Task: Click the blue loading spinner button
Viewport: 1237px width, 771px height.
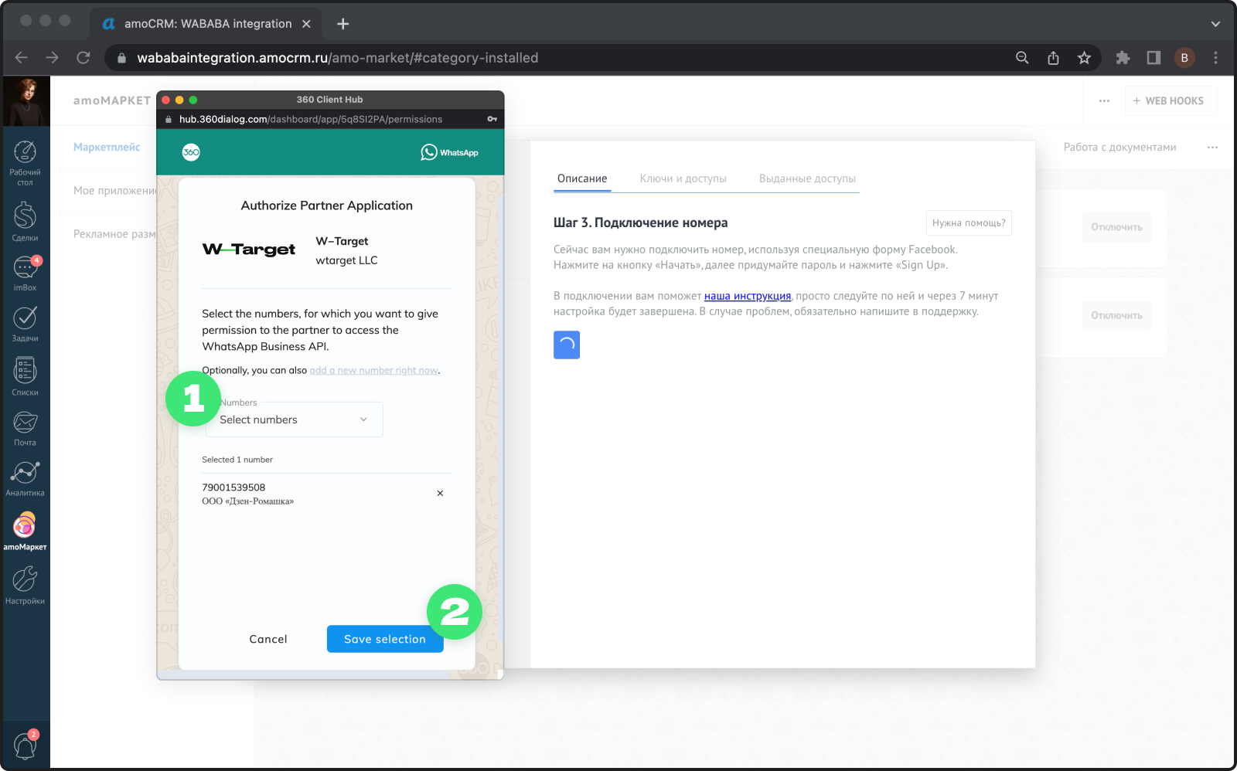Action: click(567, 345)
